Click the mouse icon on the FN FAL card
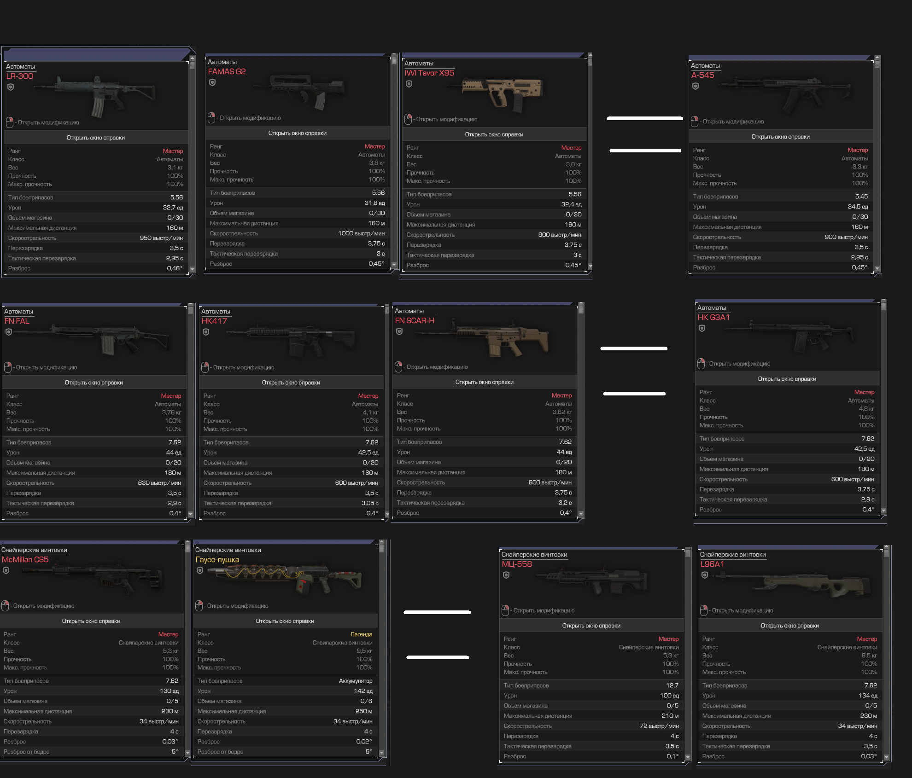The height and width of the screenshot is (778, 912). point(8,367)
